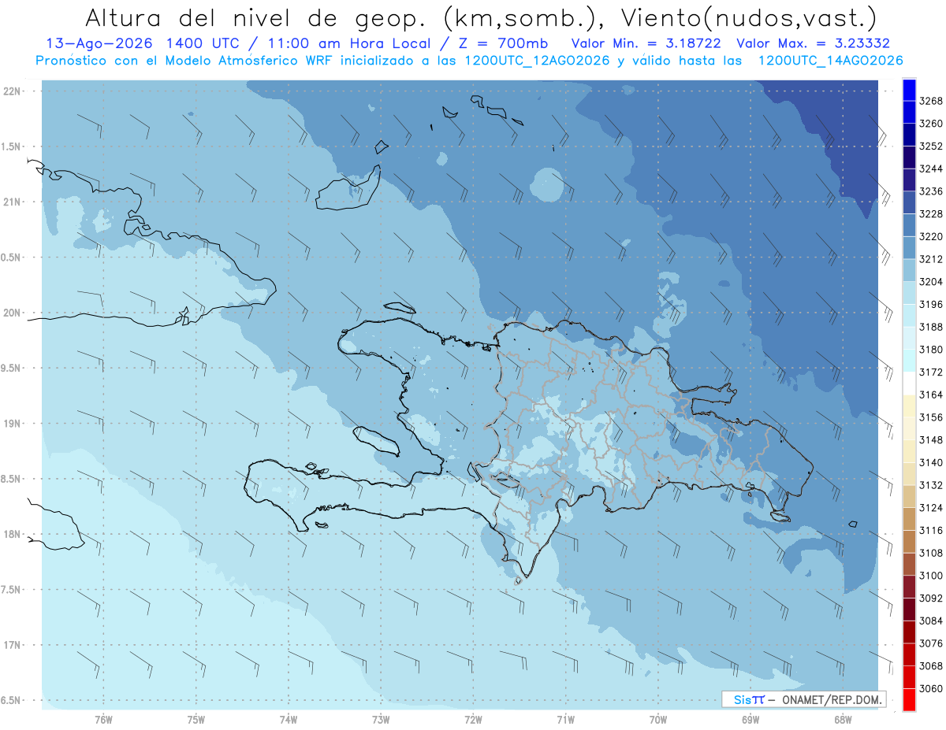
Task: Select the '9.5N' axis tick label
Action: tap(11, 369)
